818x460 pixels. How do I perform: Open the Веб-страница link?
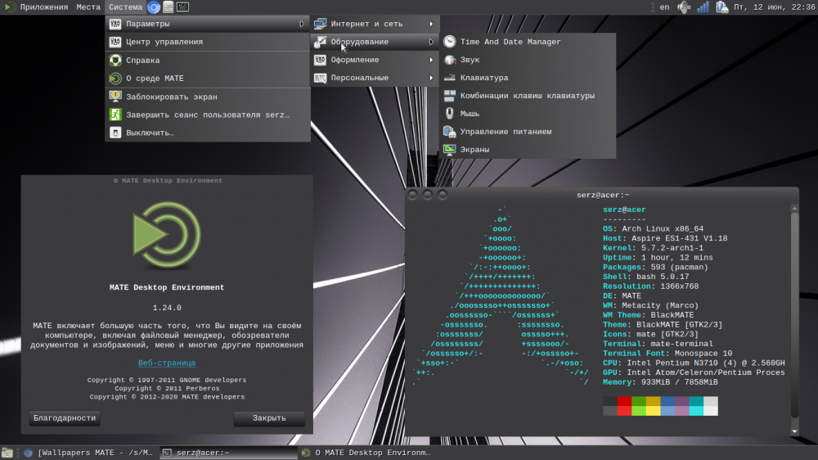[167, 363]
